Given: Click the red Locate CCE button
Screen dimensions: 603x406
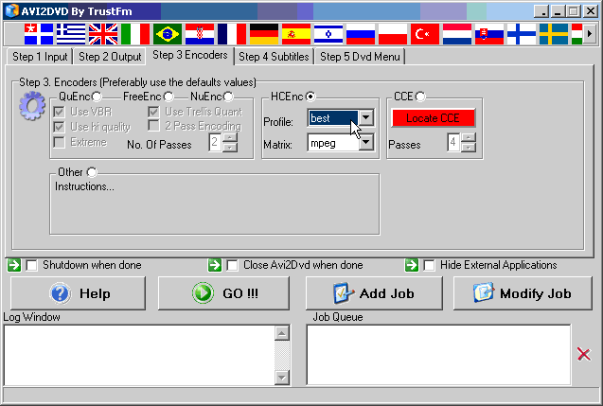Looking at the screenshot, I should (433, 118).
